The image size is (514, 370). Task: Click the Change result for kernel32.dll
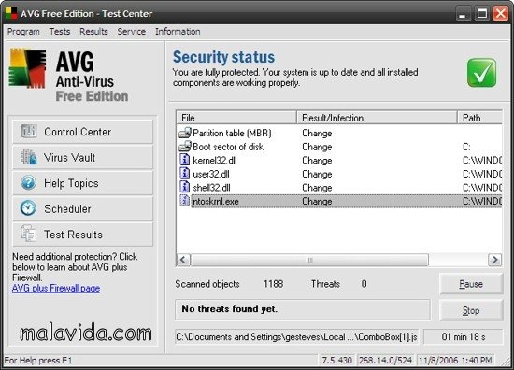tap(317, 161)
